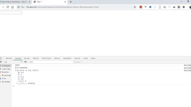Screen dimensions: 191x107
Task: Toggle the live expression eye icon
Action: point(25,62)
